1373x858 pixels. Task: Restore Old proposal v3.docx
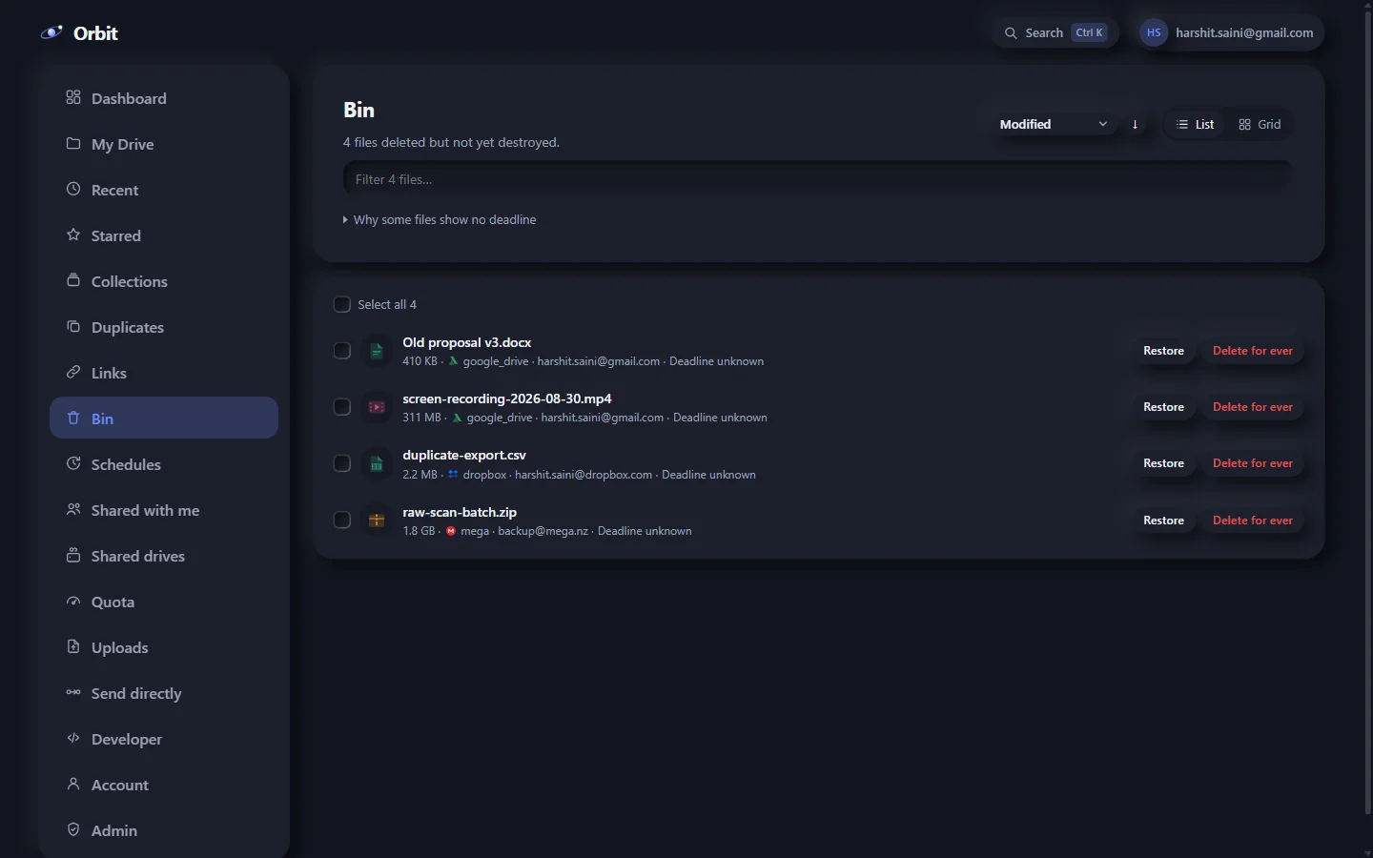pos(1163,351)
